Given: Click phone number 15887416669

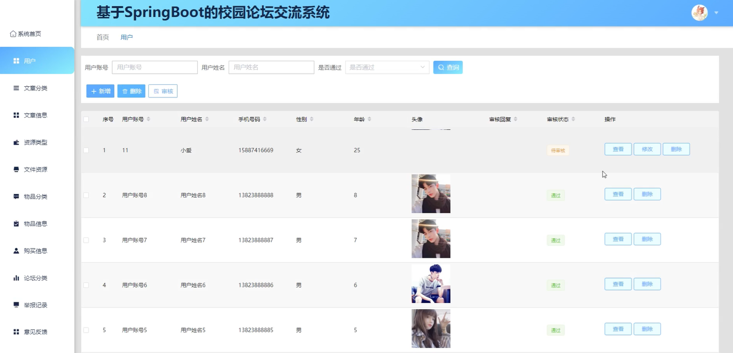Looking at the screenshot, I should 256,150.
